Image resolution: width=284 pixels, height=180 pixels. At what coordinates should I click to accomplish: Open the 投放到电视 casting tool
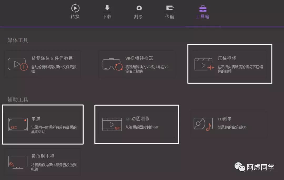pyautogui.click(x=42, y=162)
